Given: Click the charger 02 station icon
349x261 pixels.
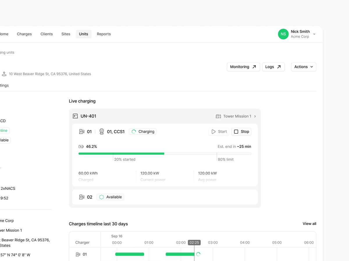Looking at the screenshot, I should click(82, 197).
